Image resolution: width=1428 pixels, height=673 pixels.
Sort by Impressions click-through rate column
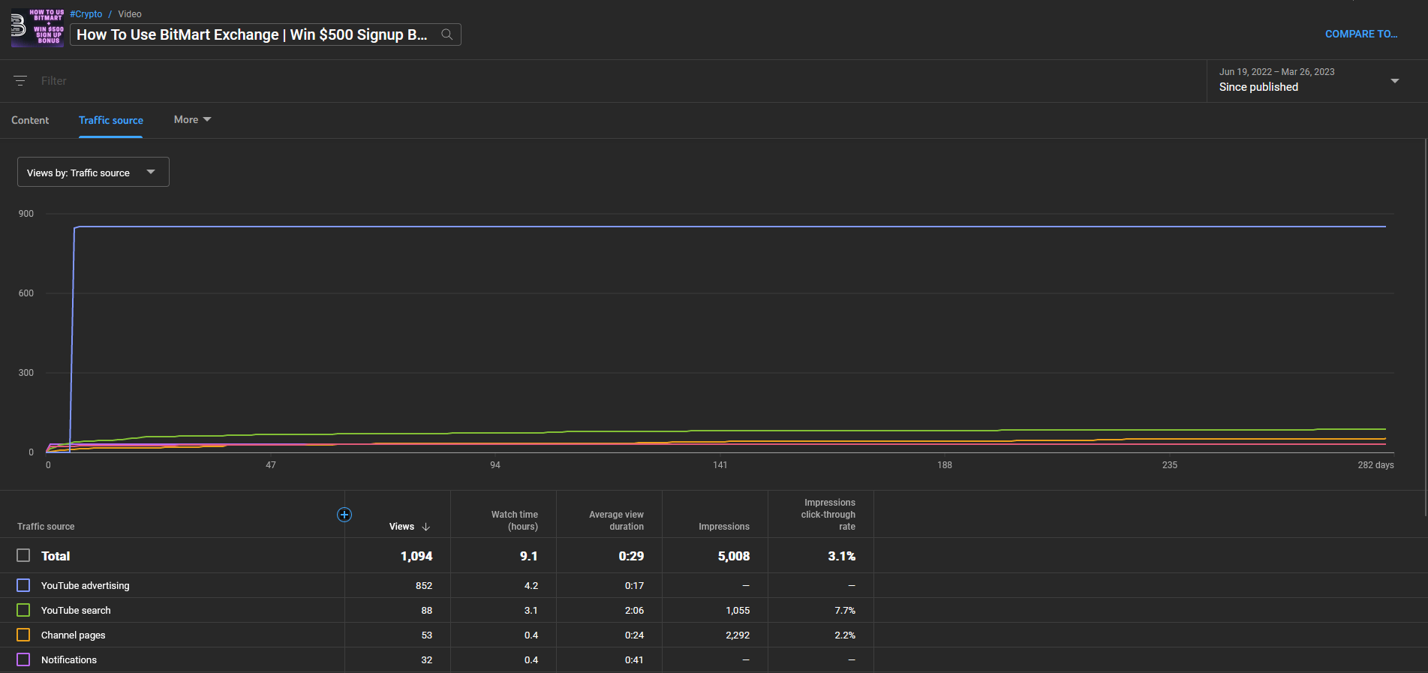[828, 515]
